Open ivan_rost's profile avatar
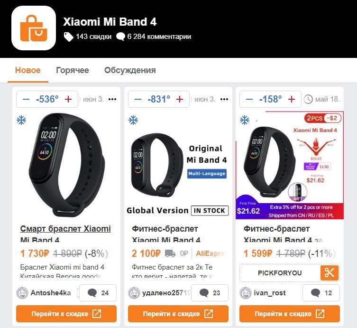This screenshot has width=357, height=328. coord(246,293)
